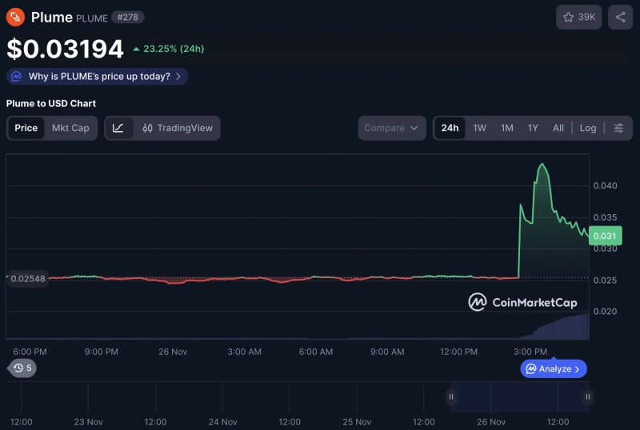The image size is (640, 430).
Task: Add Plume to watchlist with star button
Action: (x=579, y=17)
